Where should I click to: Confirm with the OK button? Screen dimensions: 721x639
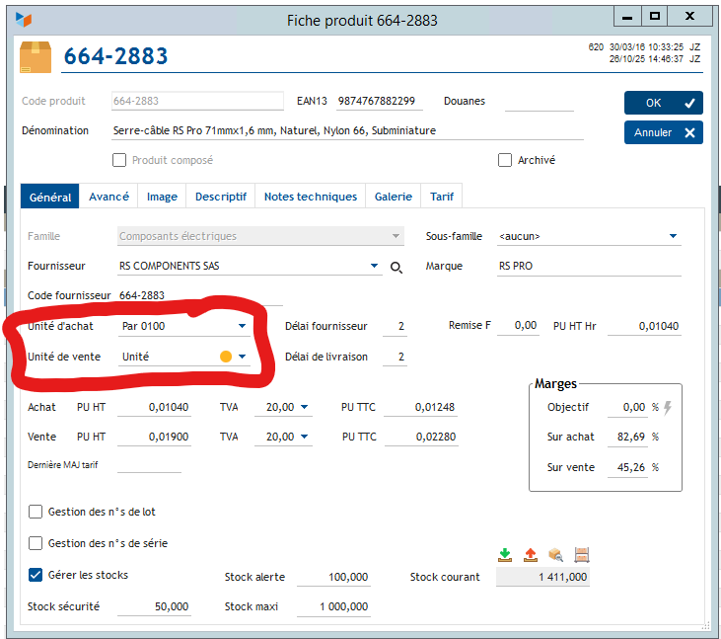pyautogui.click(x=663, y=103)
